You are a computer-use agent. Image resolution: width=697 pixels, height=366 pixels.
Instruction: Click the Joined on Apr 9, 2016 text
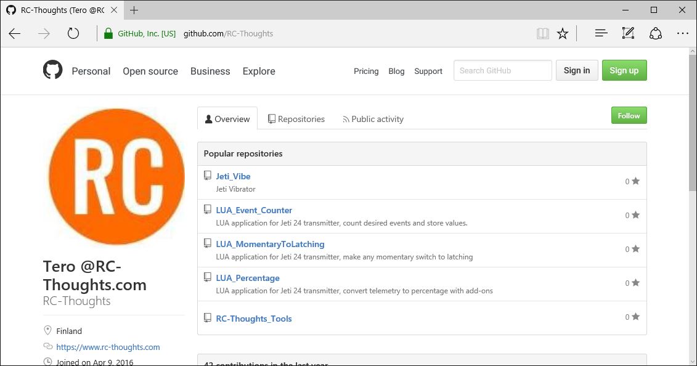click(x=95, y=362)
